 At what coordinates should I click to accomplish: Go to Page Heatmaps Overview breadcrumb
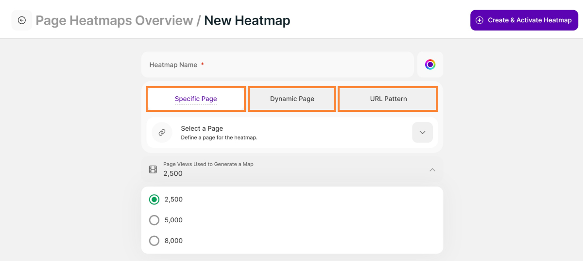[x=114, y=20]
